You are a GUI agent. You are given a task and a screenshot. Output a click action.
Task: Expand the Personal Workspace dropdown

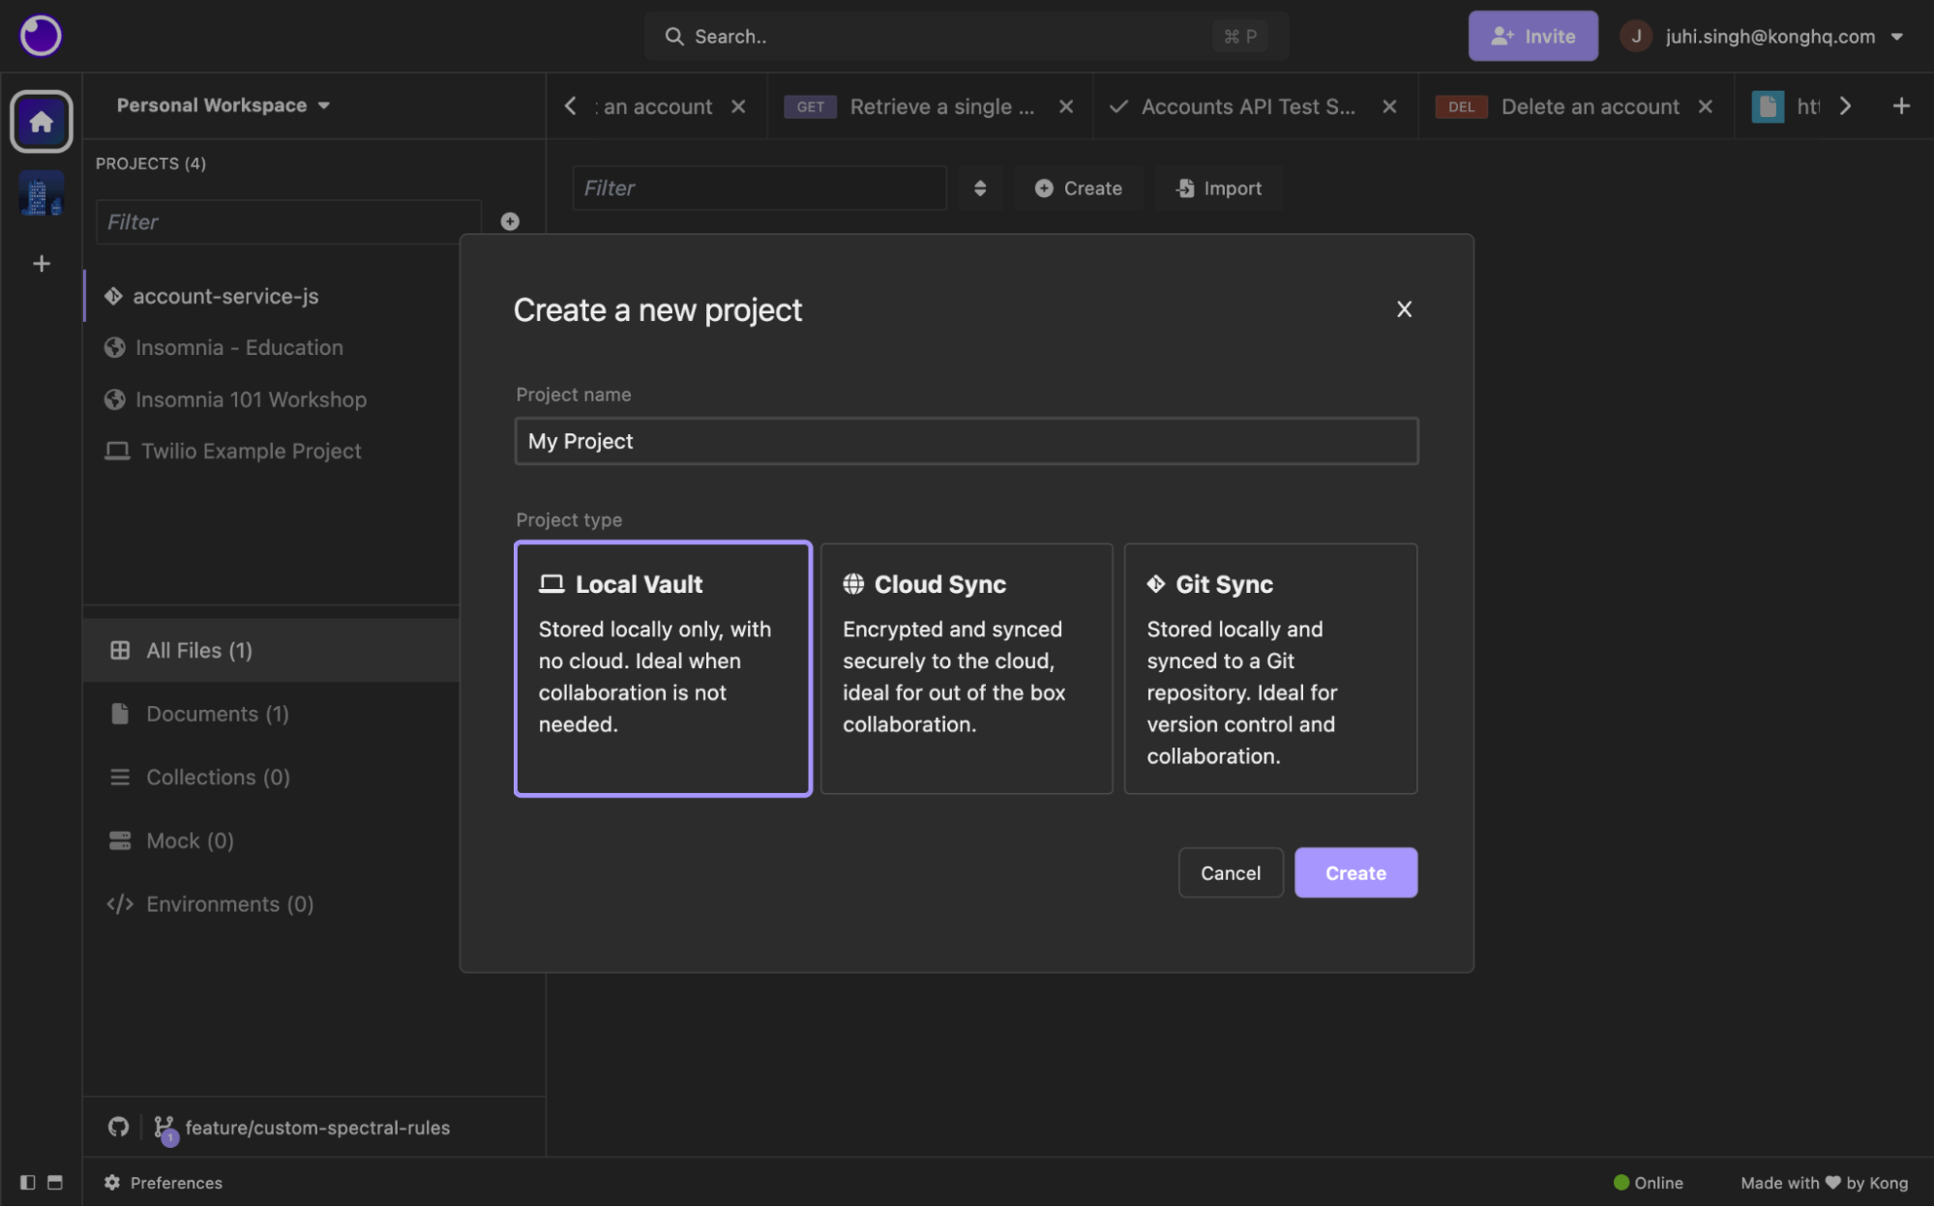[x=223, y=105]
